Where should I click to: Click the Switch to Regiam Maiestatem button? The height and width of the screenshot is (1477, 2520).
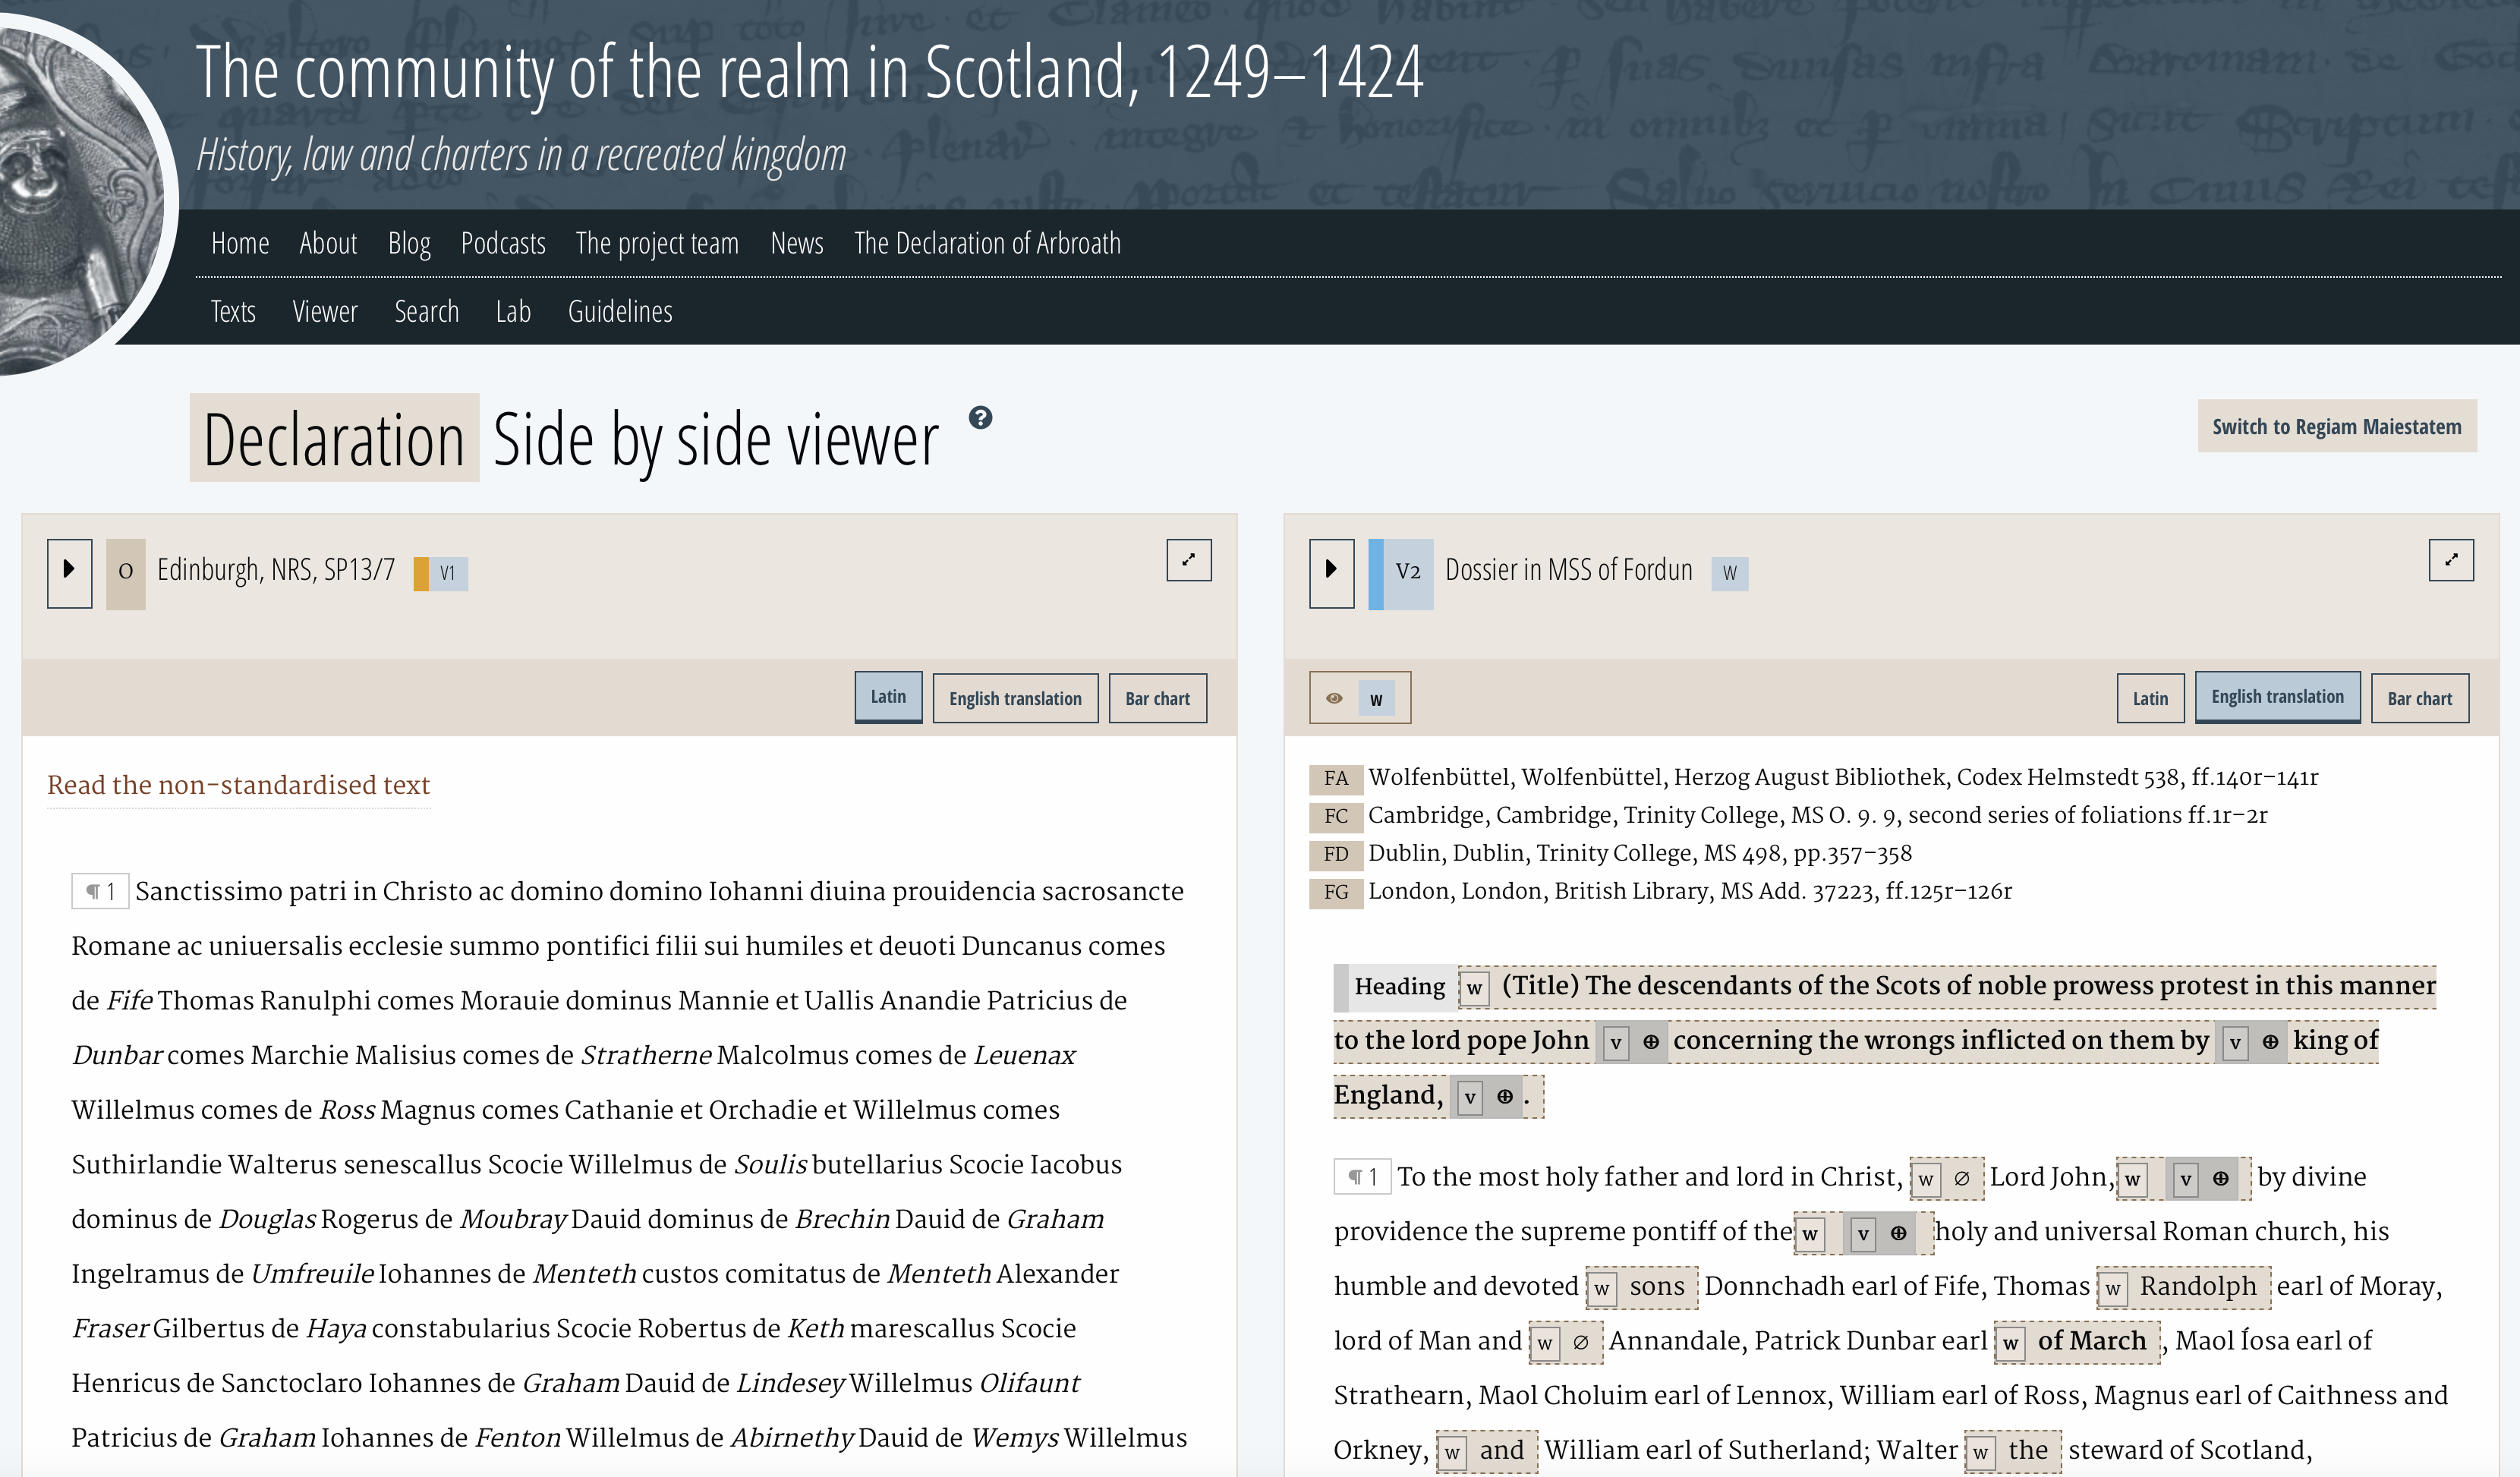click(x=2336, y=426)
